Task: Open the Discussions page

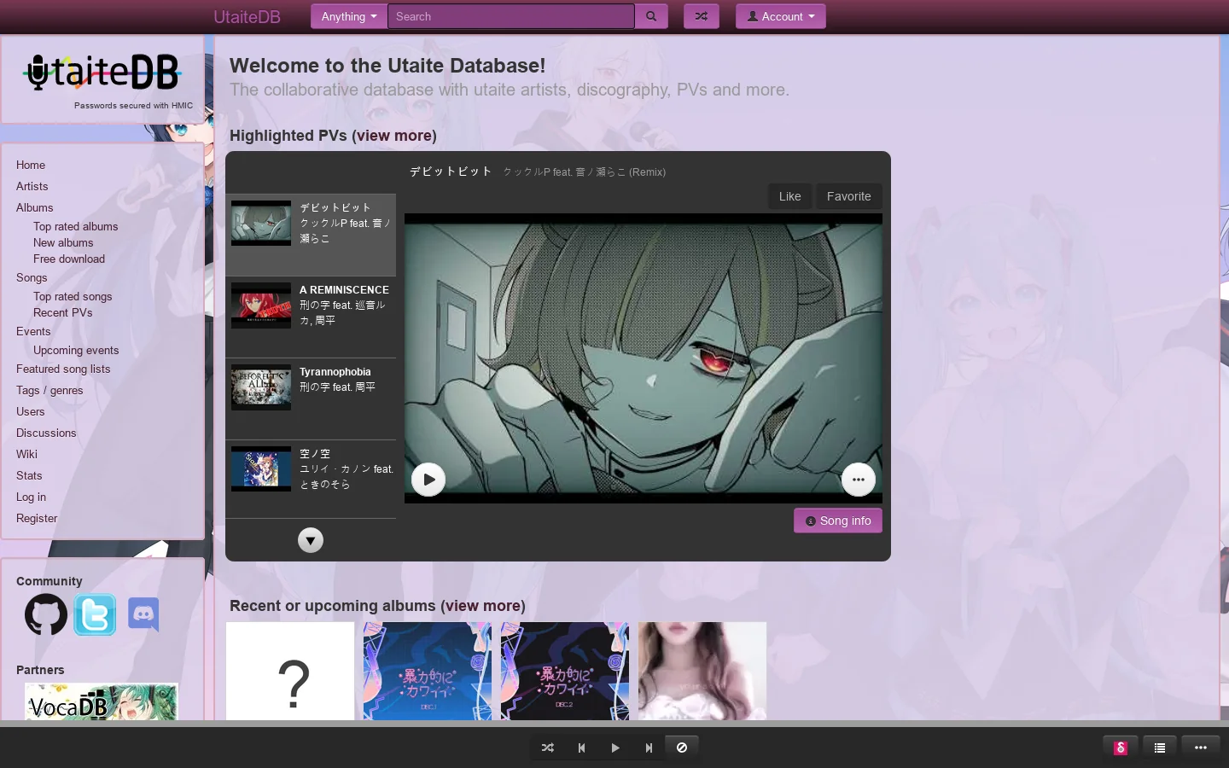Action: click(46, 433)
